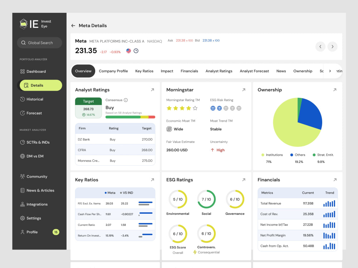
Task: Expand the Analyst Ratings card
Action: (x=153, y=90)
